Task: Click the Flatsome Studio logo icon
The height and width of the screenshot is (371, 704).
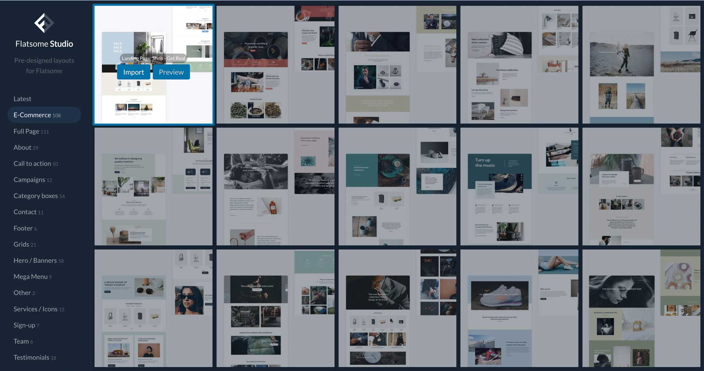Action: 44,23
